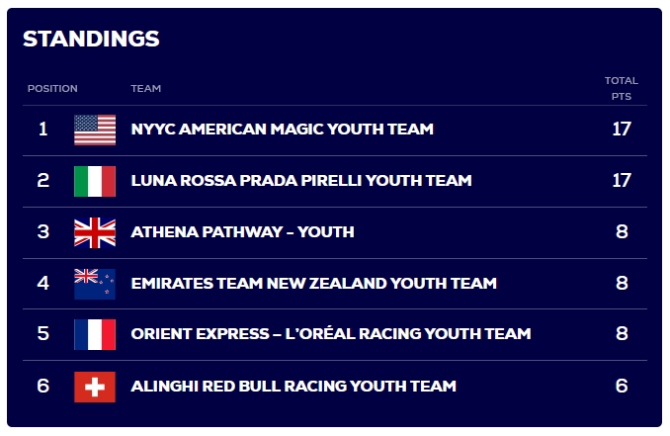Click the Team column header
Image resolution: width=670 pixels, height=436 pixels.
[146, 89]
